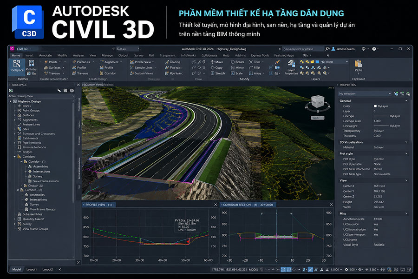Image resolution: width=418 pixels, height=279 pixels.
Task: Click the Trim tool
Action: point(255,62)
